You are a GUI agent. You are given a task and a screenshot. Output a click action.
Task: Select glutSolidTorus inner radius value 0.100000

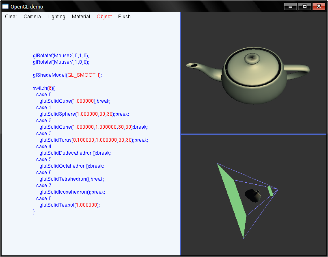click(x=84, y=140)
